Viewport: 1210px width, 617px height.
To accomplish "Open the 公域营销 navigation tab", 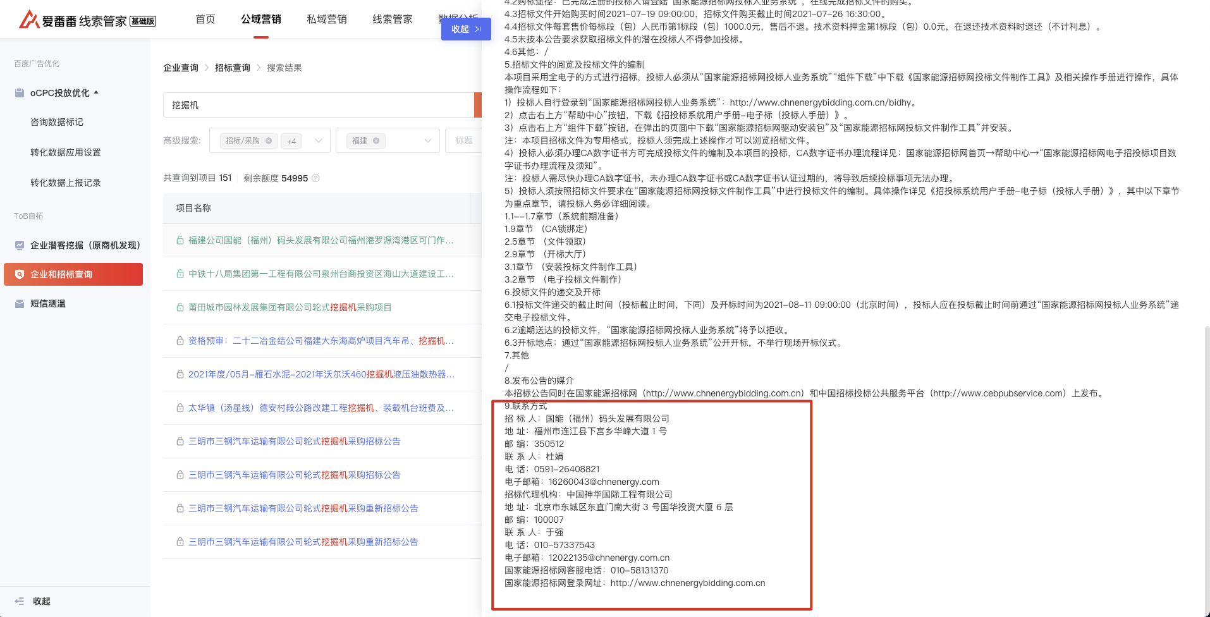I will click(x=261, y=20).
